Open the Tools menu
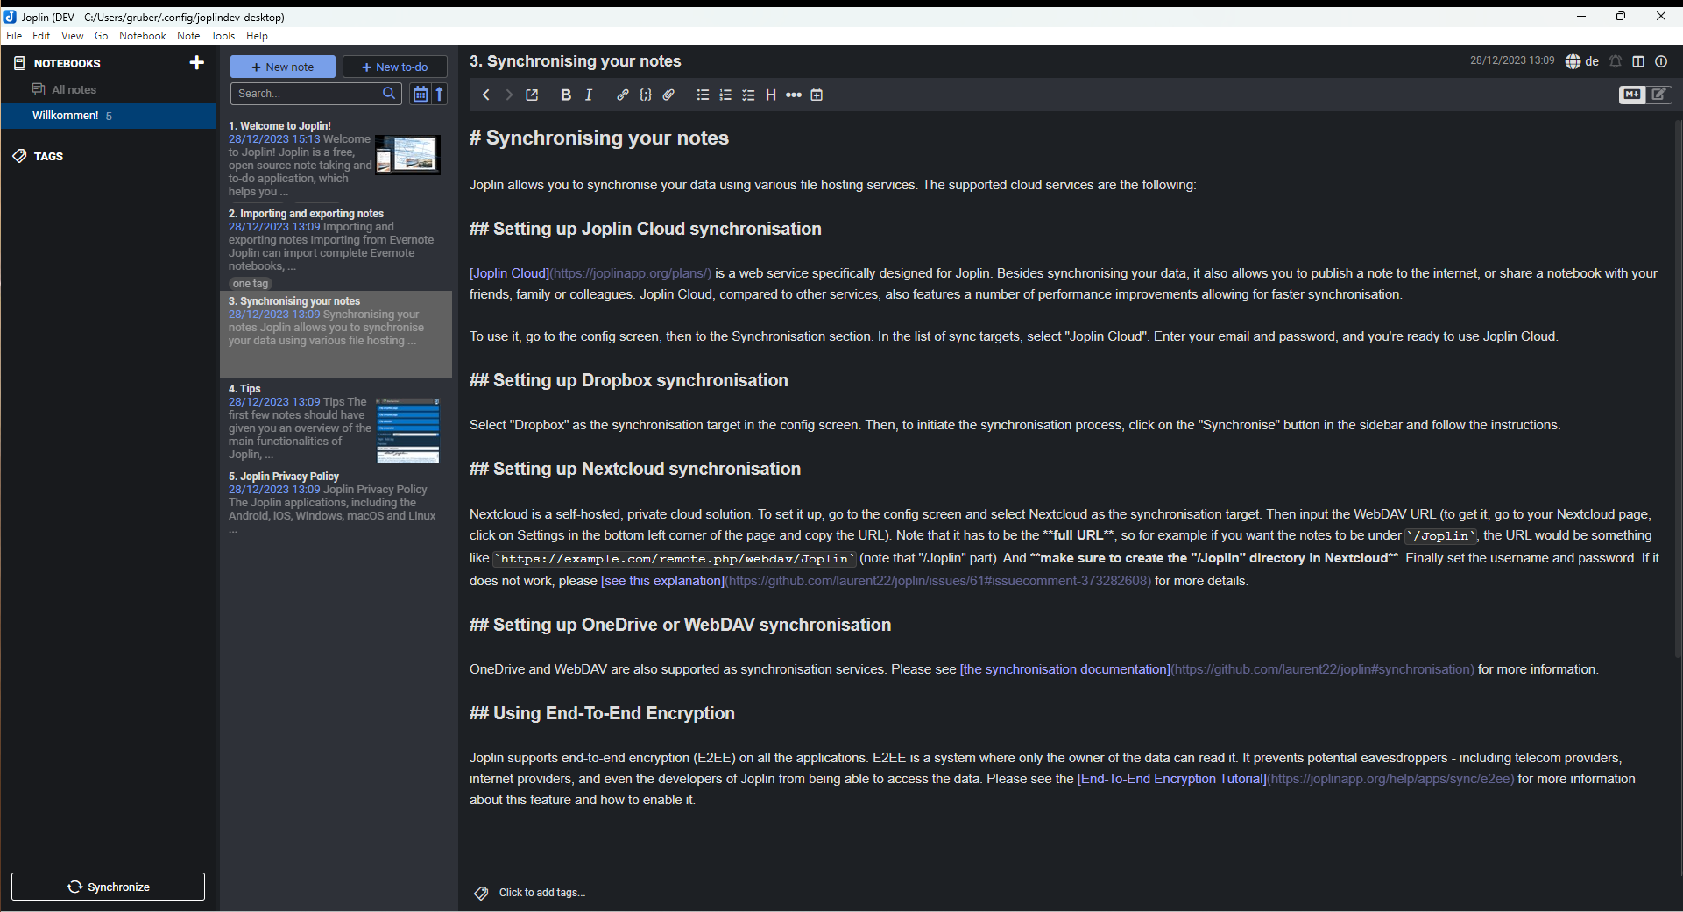The image size is (1683, 912). 223,36
